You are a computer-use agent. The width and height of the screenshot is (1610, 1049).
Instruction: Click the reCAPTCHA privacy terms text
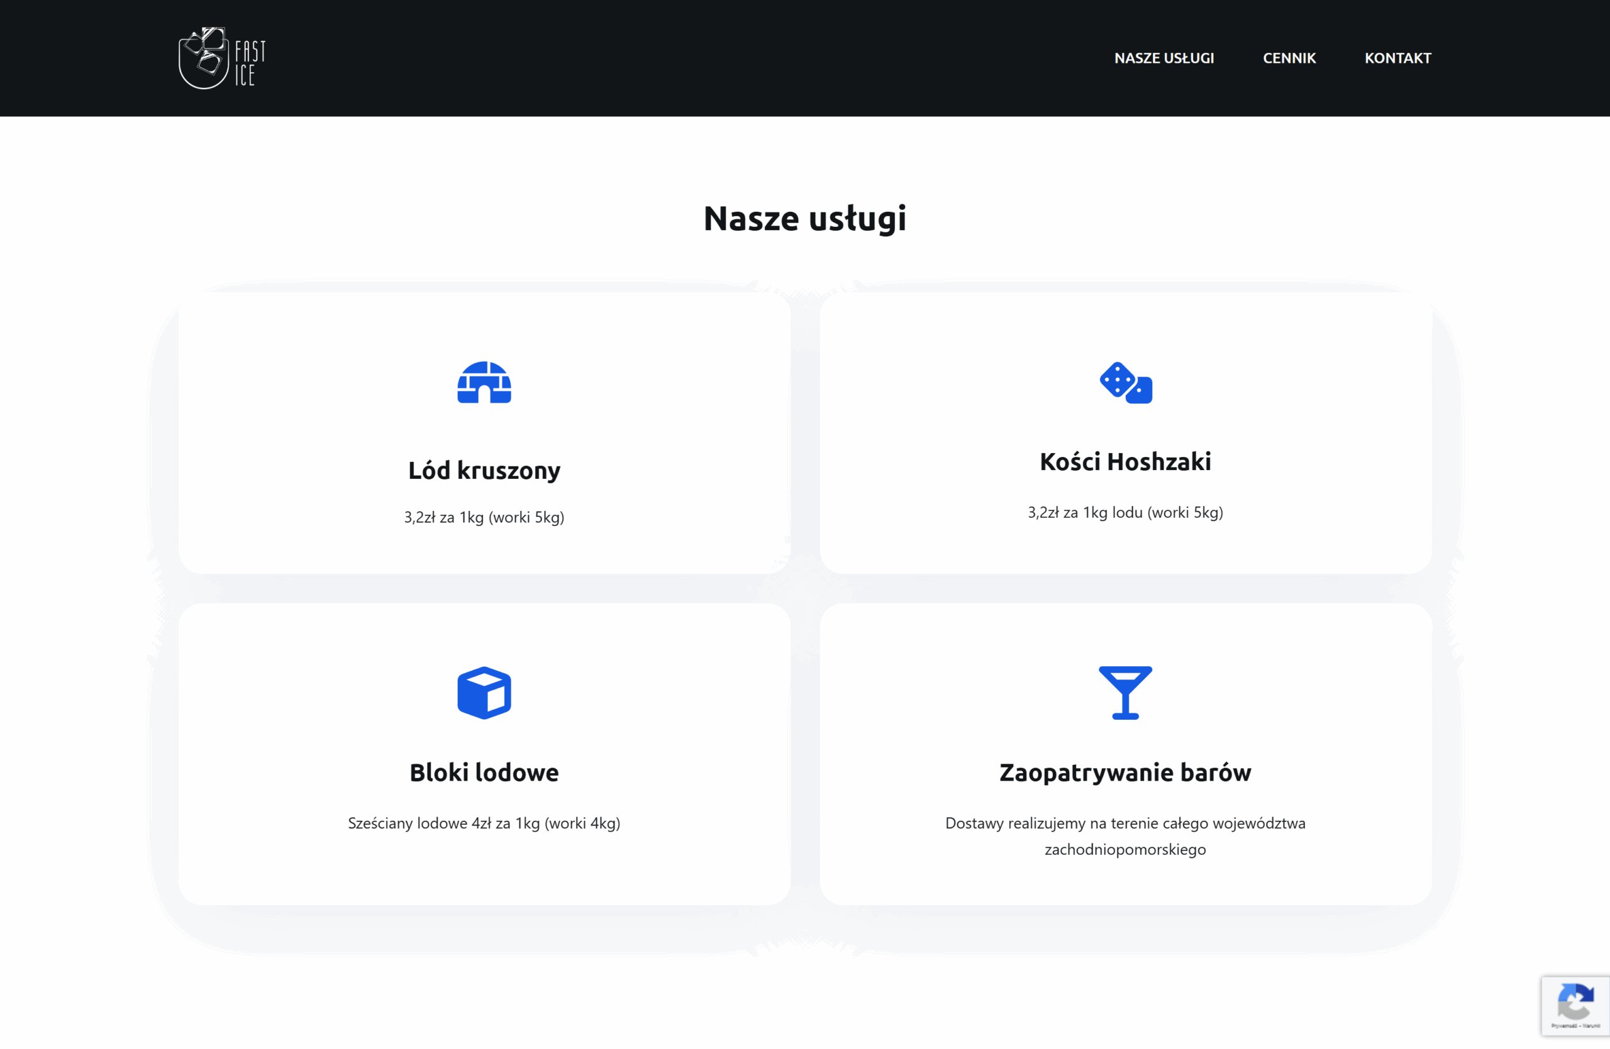[x=1575, y=1026]
